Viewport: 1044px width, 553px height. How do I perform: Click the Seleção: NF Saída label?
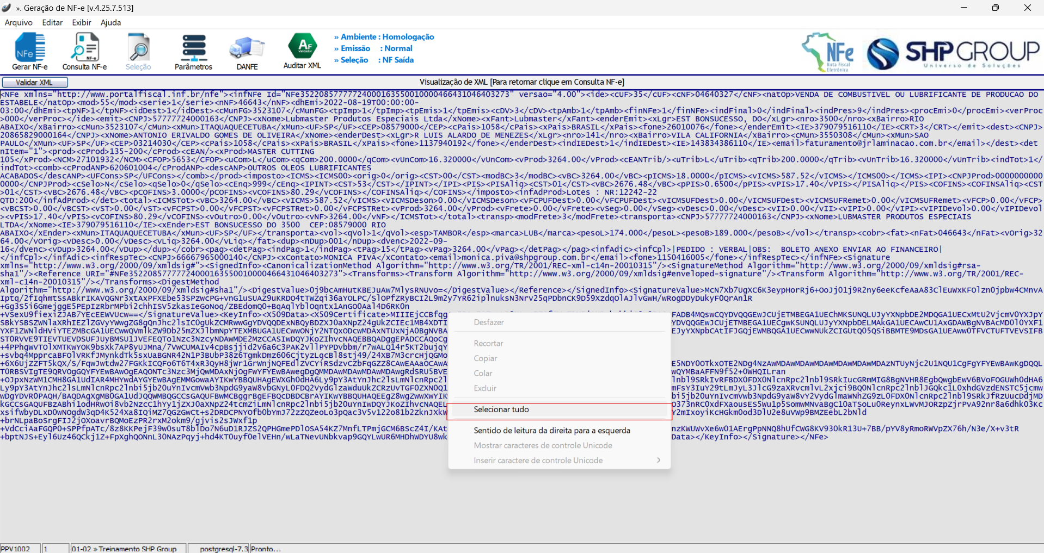coord(377,60)
